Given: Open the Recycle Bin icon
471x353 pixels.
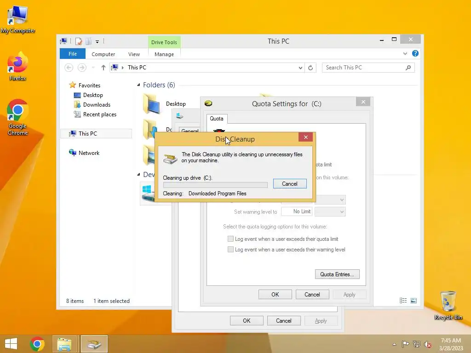Looking at the screenshot, I should (448, 306).
